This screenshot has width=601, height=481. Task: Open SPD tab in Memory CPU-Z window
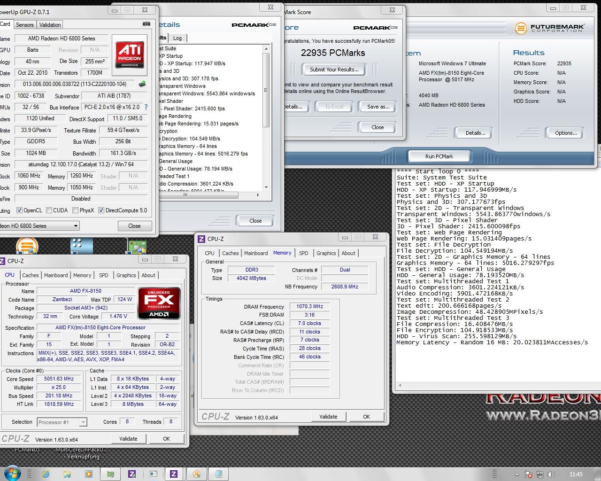pos(304,253)
